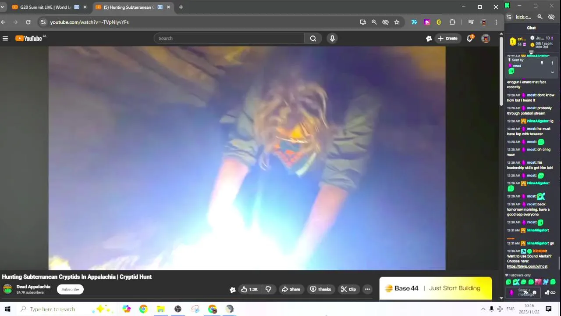
Task: Open Dead Appalachia channel name link
Action: (x=33, y=287)
